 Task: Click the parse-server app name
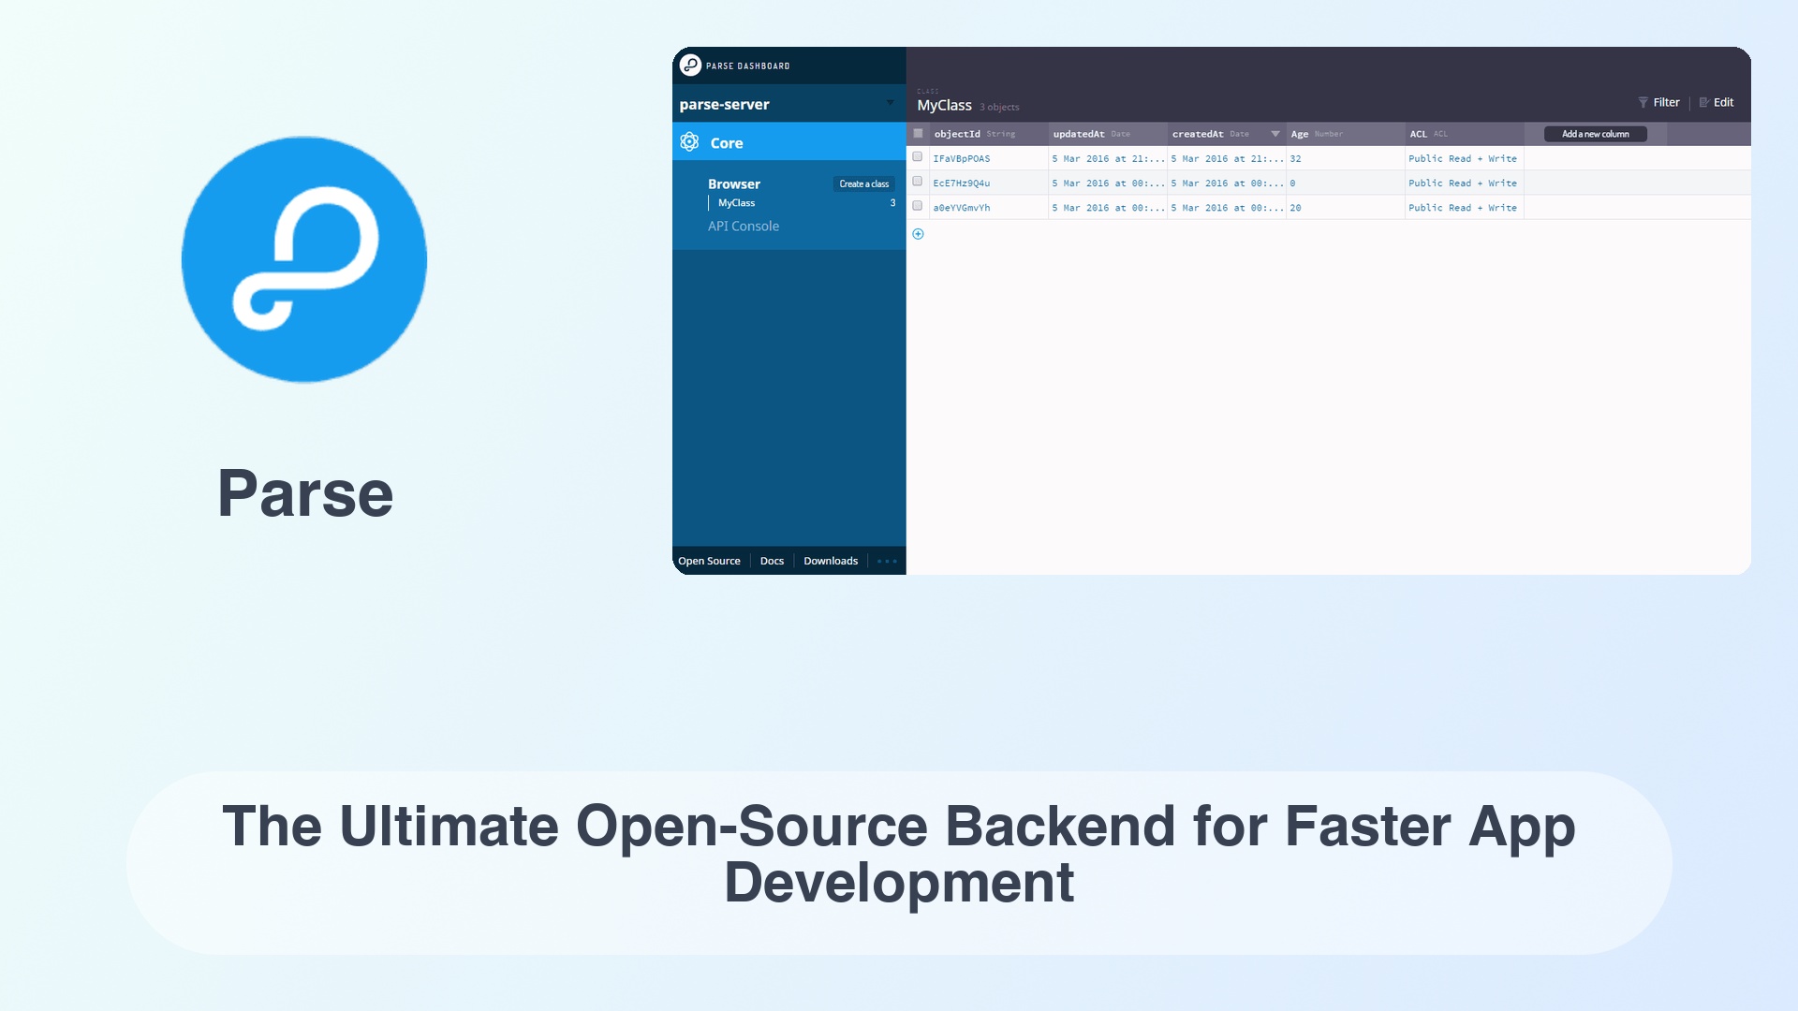tap(724, 104)
